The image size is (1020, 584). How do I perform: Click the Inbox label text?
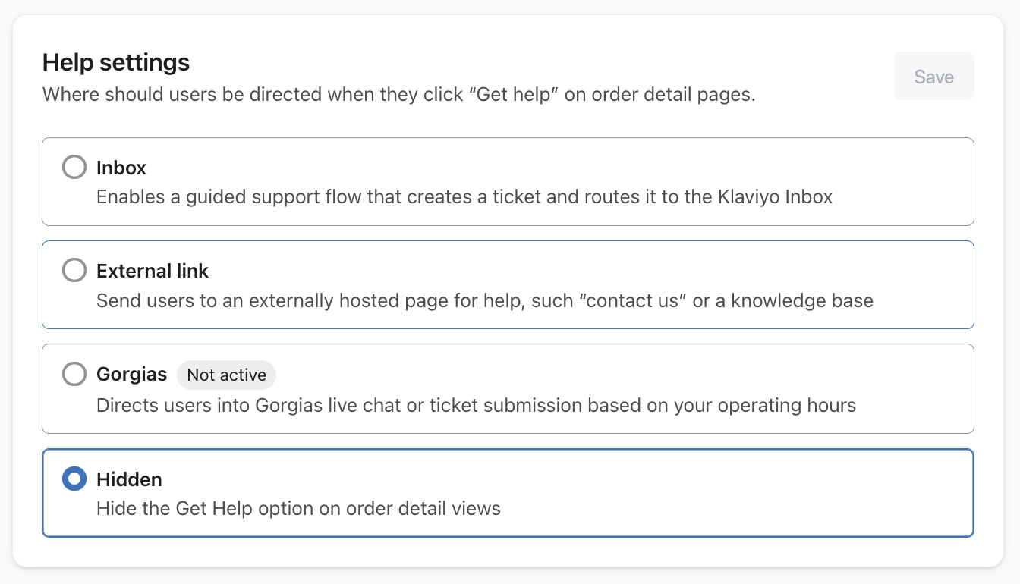click(x=121, y=168)
